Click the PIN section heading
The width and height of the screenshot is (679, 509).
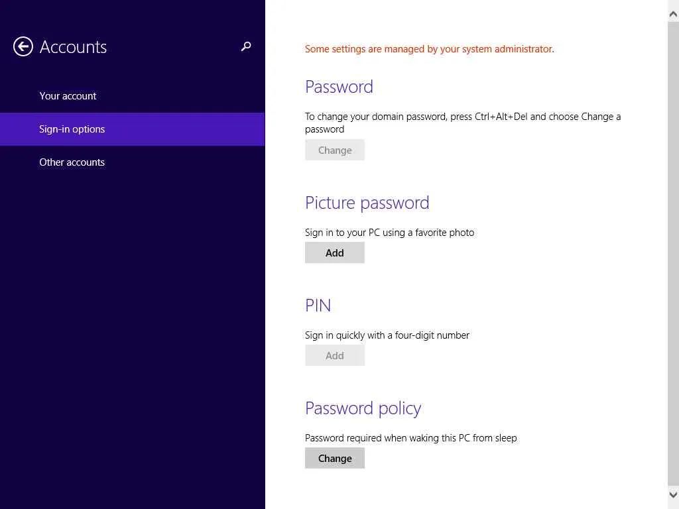click(x=318, y=306)
